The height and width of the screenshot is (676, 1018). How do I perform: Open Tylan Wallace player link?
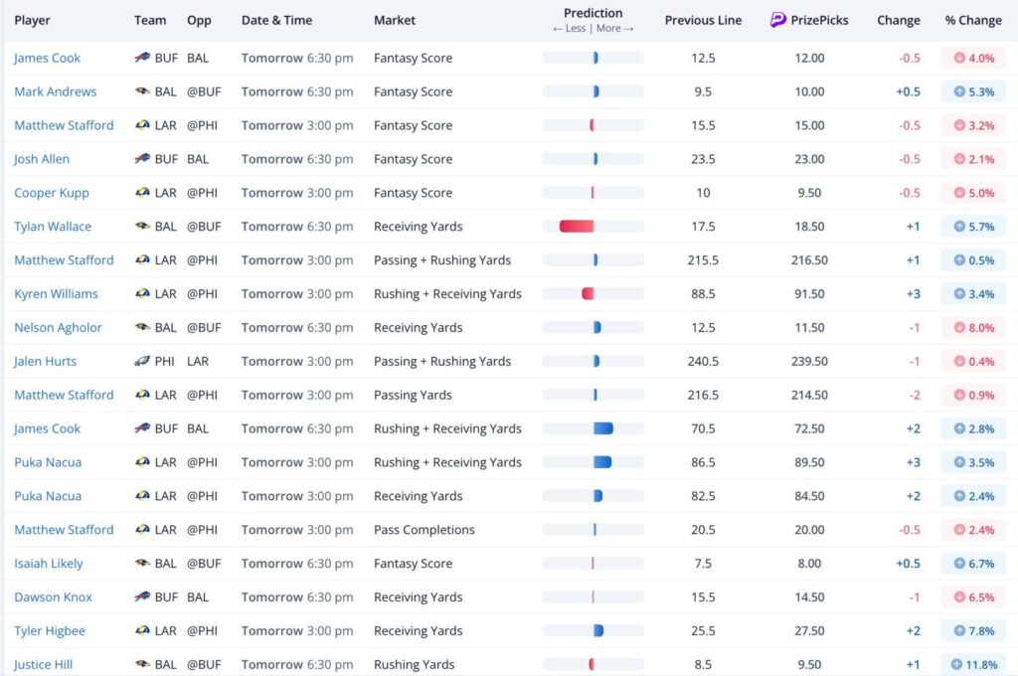tap(54, 227)
